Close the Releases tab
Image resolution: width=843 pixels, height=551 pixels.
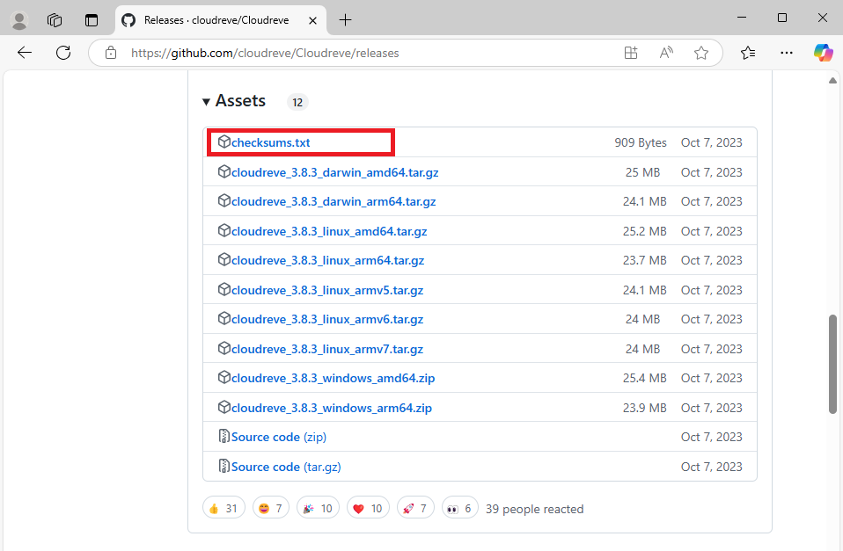pos(312,20)
